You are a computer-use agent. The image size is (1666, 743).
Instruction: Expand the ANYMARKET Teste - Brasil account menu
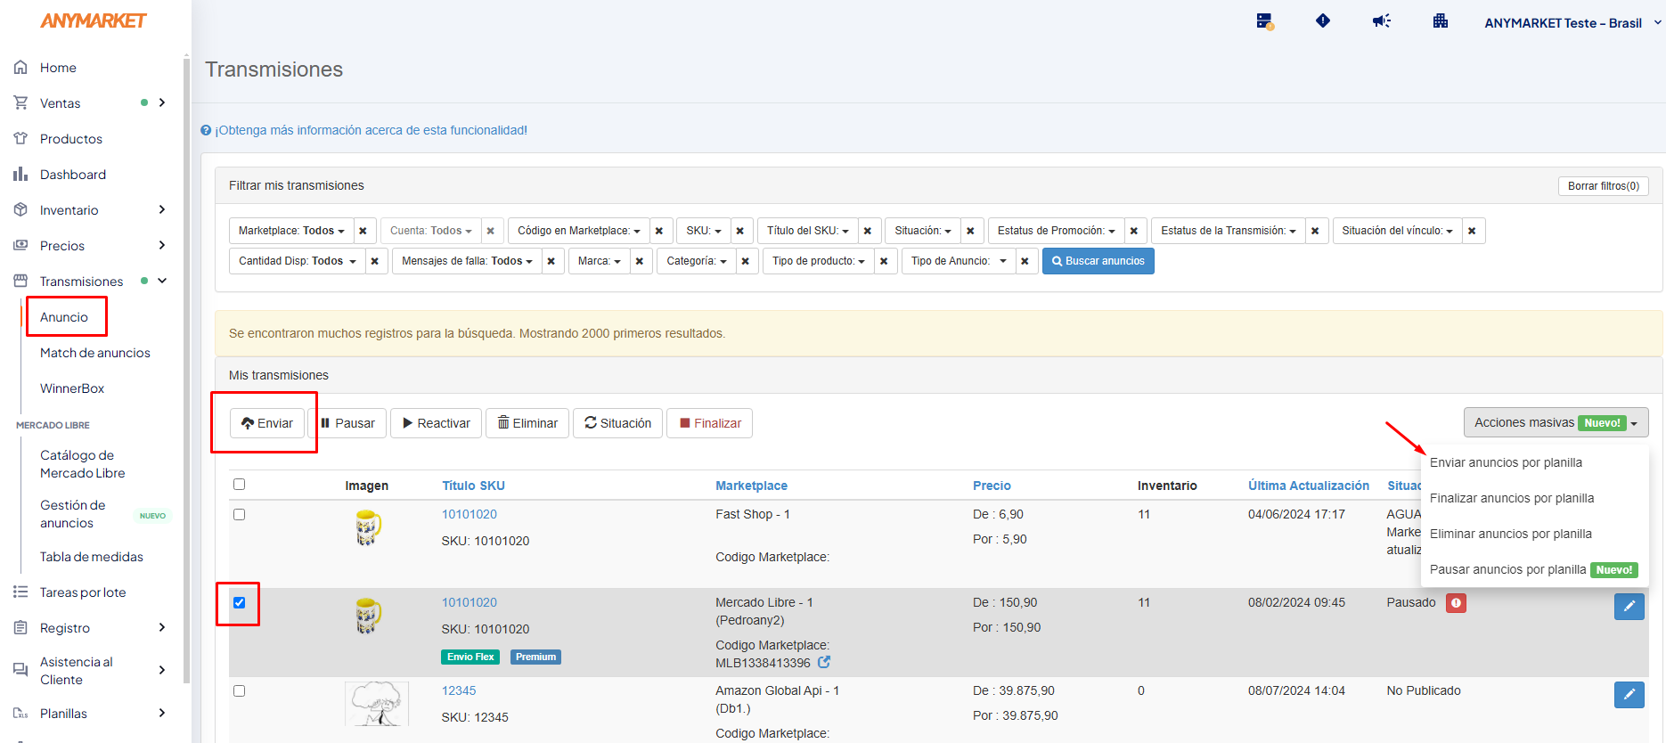pyautogui.click(x=1572, y=23)
